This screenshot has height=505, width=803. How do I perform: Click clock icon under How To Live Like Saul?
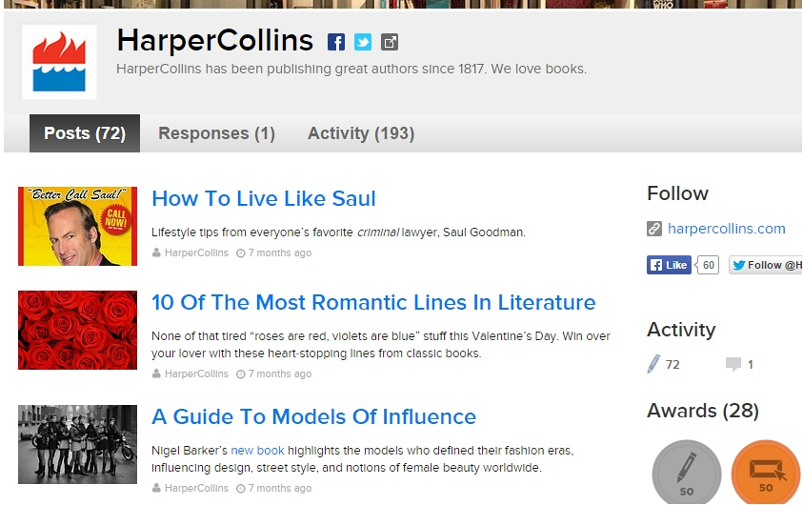240,253
